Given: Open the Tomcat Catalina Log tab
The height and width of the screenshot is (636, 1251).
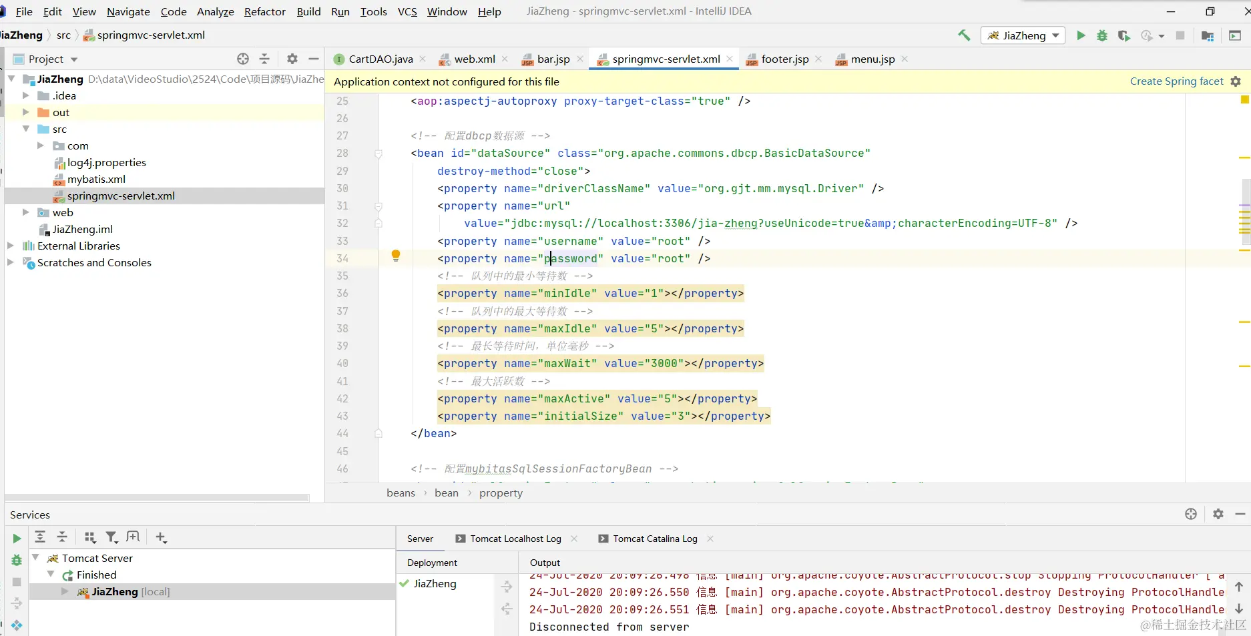Looking at the screenshot, I should pyautogui.click(x=655, y=539).
